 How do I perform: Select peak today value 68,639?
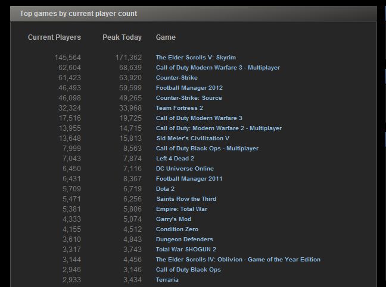coord(130,68)
